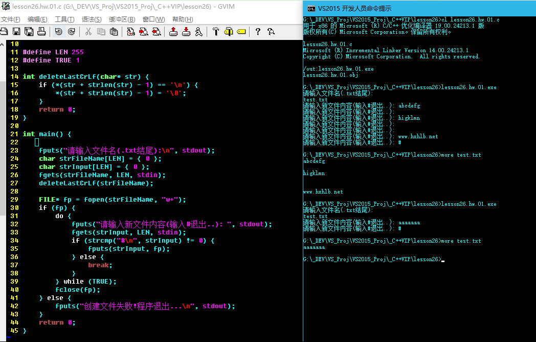Screen dimensions: 536x342
Task: Click the VS2015 command prompt title bar icon
Action: pyautogui.click(x=311, y=8)
